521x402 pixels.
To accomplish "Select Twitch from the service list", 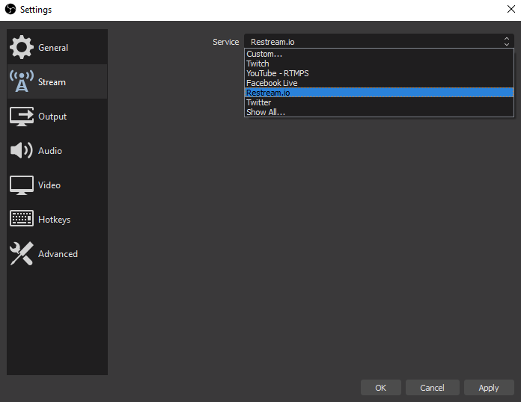I will click(258, 64).
